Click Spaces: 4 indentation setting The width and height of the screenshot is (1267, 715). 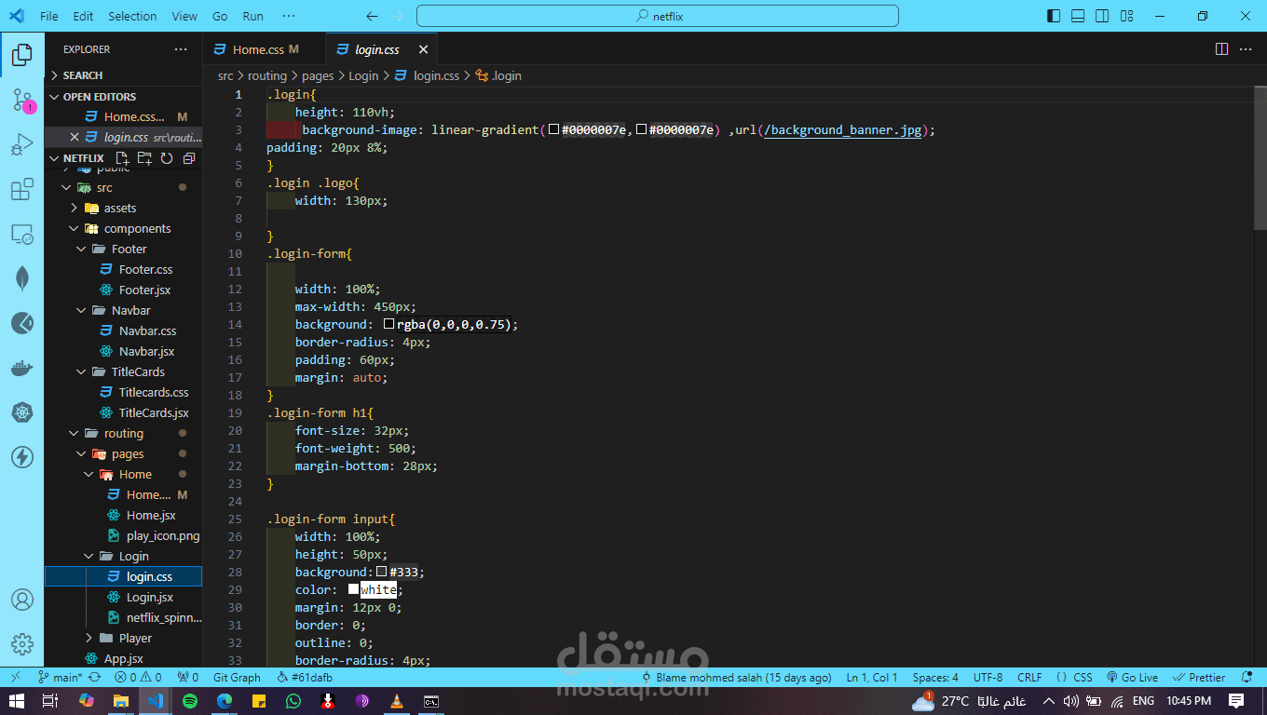935,677
